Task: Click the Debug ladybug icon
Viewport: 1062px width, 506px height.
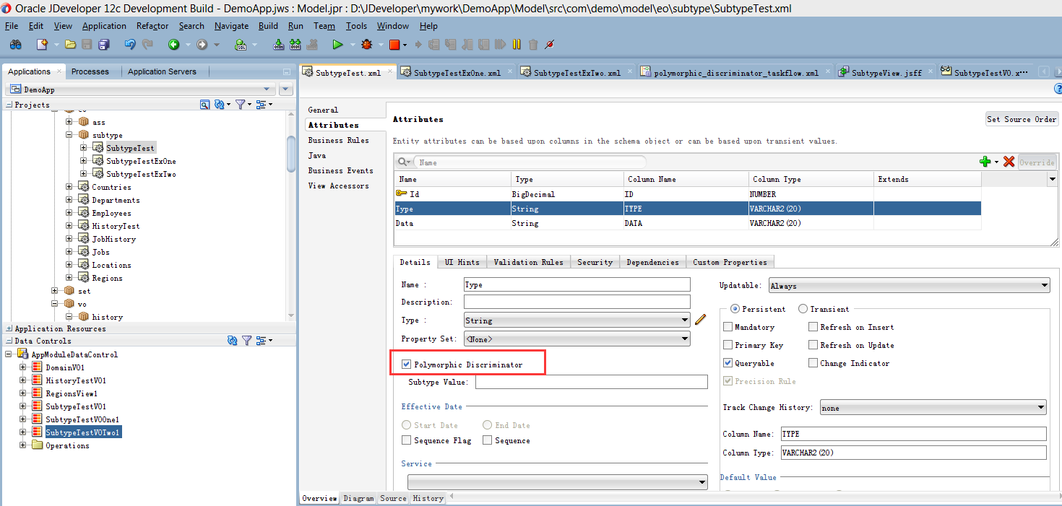Action: 367,45
